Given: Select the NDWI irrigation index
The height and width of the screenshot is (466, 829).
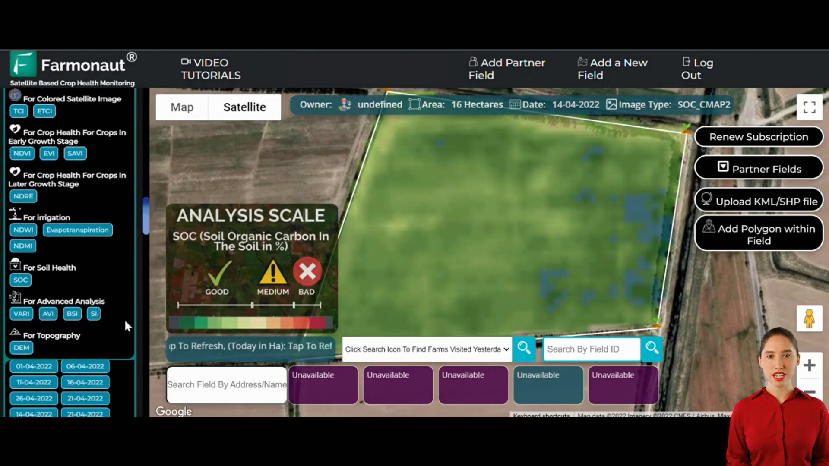Looking at the screenshot, I should (x=23, y=230).
